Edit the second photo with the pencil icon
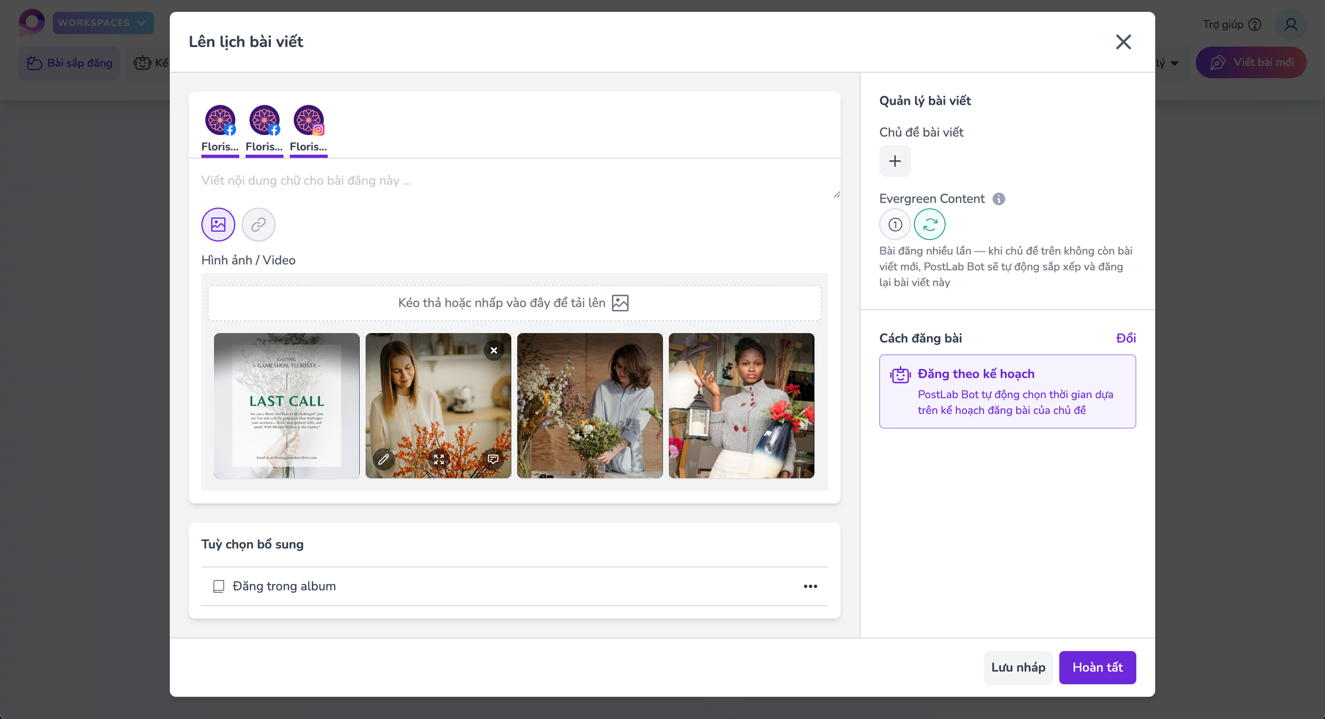Screen dimensions: 1325x719 pyautogui.click(x=384, y=459)
